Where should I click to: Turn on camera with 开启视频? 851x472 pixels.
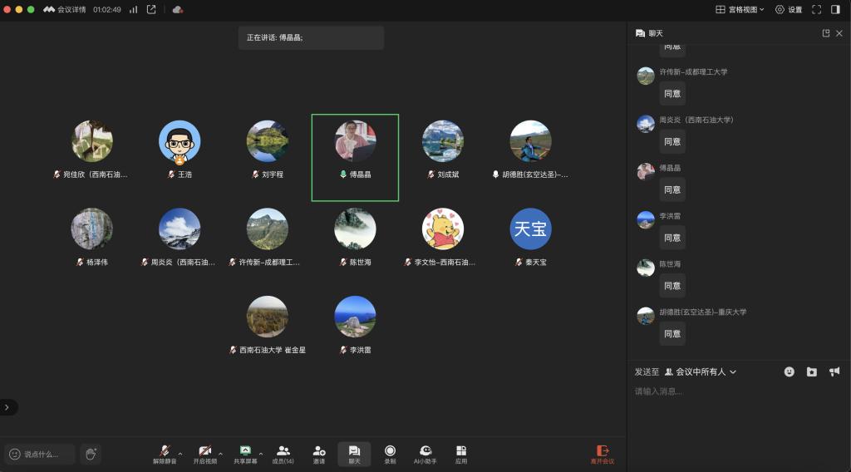(204, 454)
